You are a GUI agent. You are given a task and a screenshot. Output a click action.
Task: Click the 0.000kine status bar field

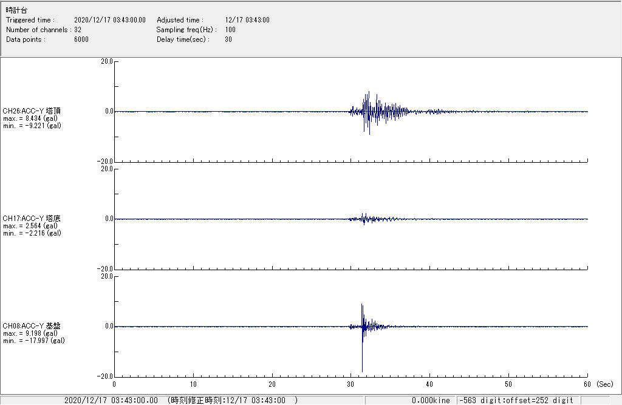coord(430,400)
